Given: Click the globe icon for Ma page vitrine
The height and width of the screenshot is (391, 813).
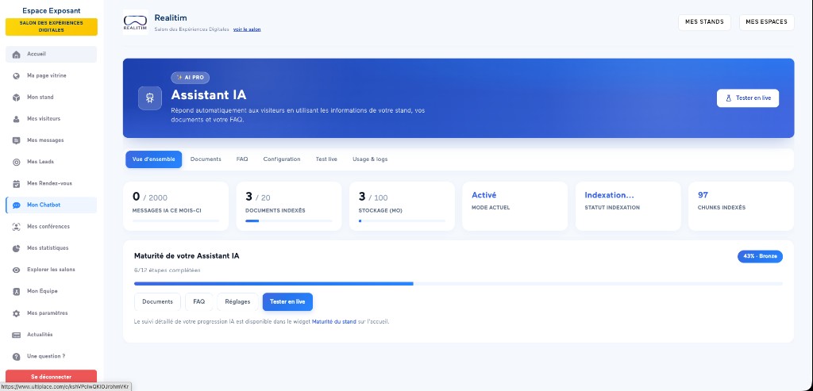Looking at the screenshot, I should pos(16,76).
